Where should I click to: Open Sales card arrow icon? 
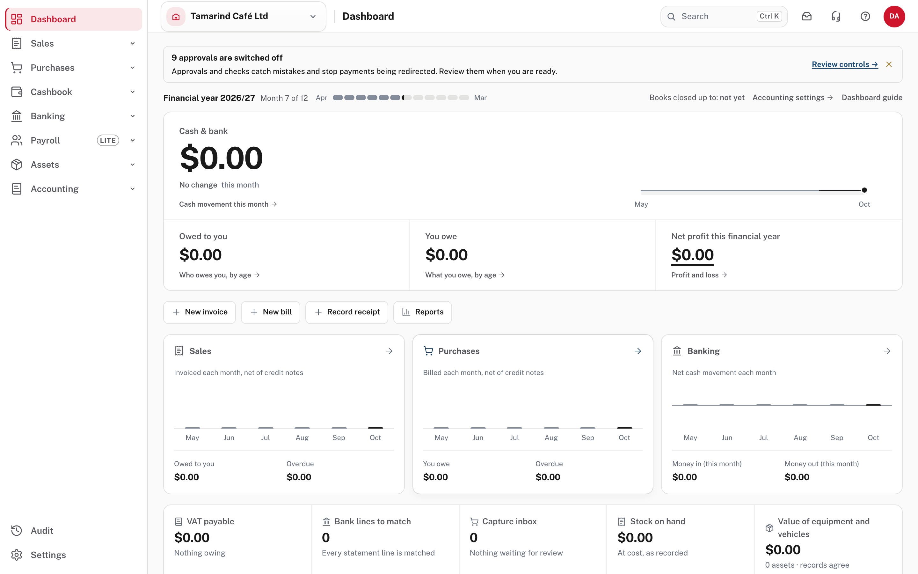pyautogui.click(x=389, y=351)
